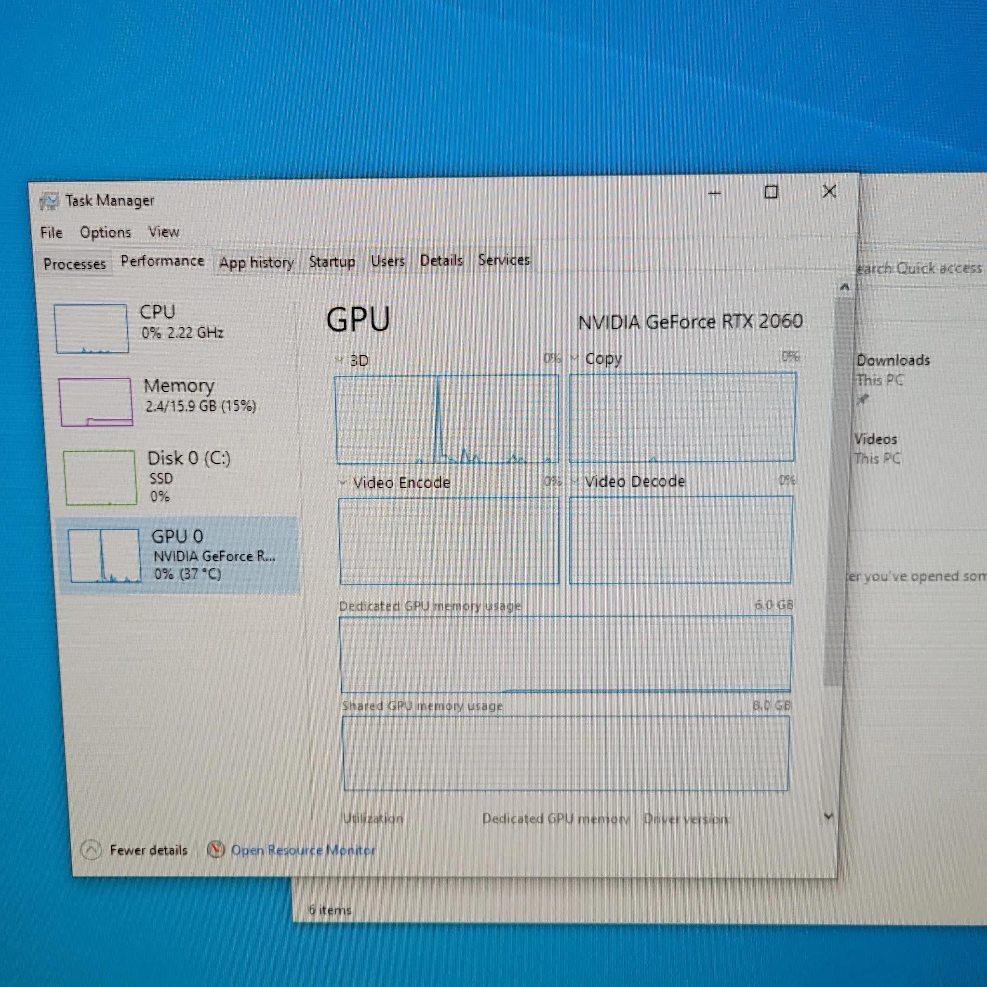Open Downloads folder in File Explorer window
Viewport: 987px width, 987px height.
click(894, 360)
